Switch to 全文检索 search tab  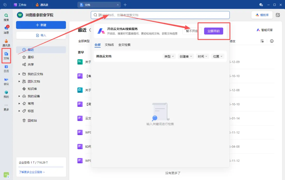[124, 45]
